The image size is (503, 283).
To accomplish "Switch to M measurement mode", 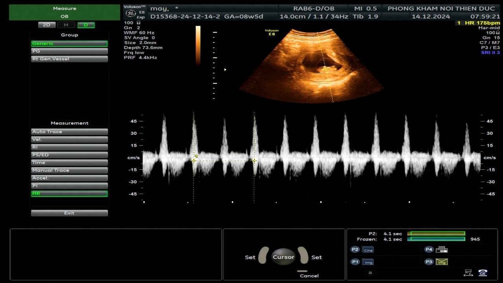I will tap(66, 25).
